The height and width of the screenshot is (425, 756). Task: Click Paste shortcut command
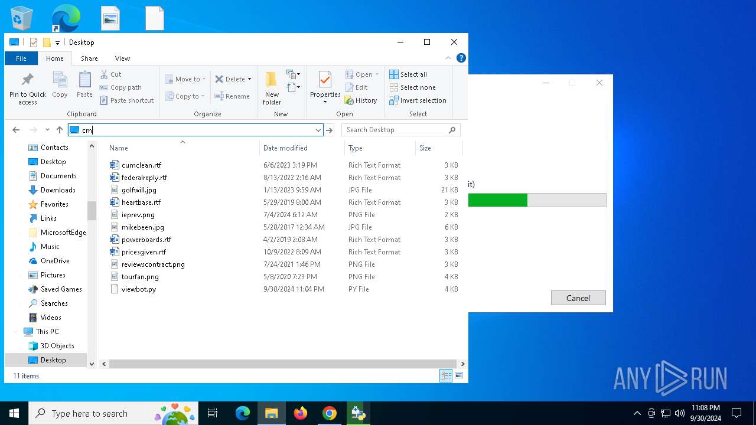tap(126, 100)
